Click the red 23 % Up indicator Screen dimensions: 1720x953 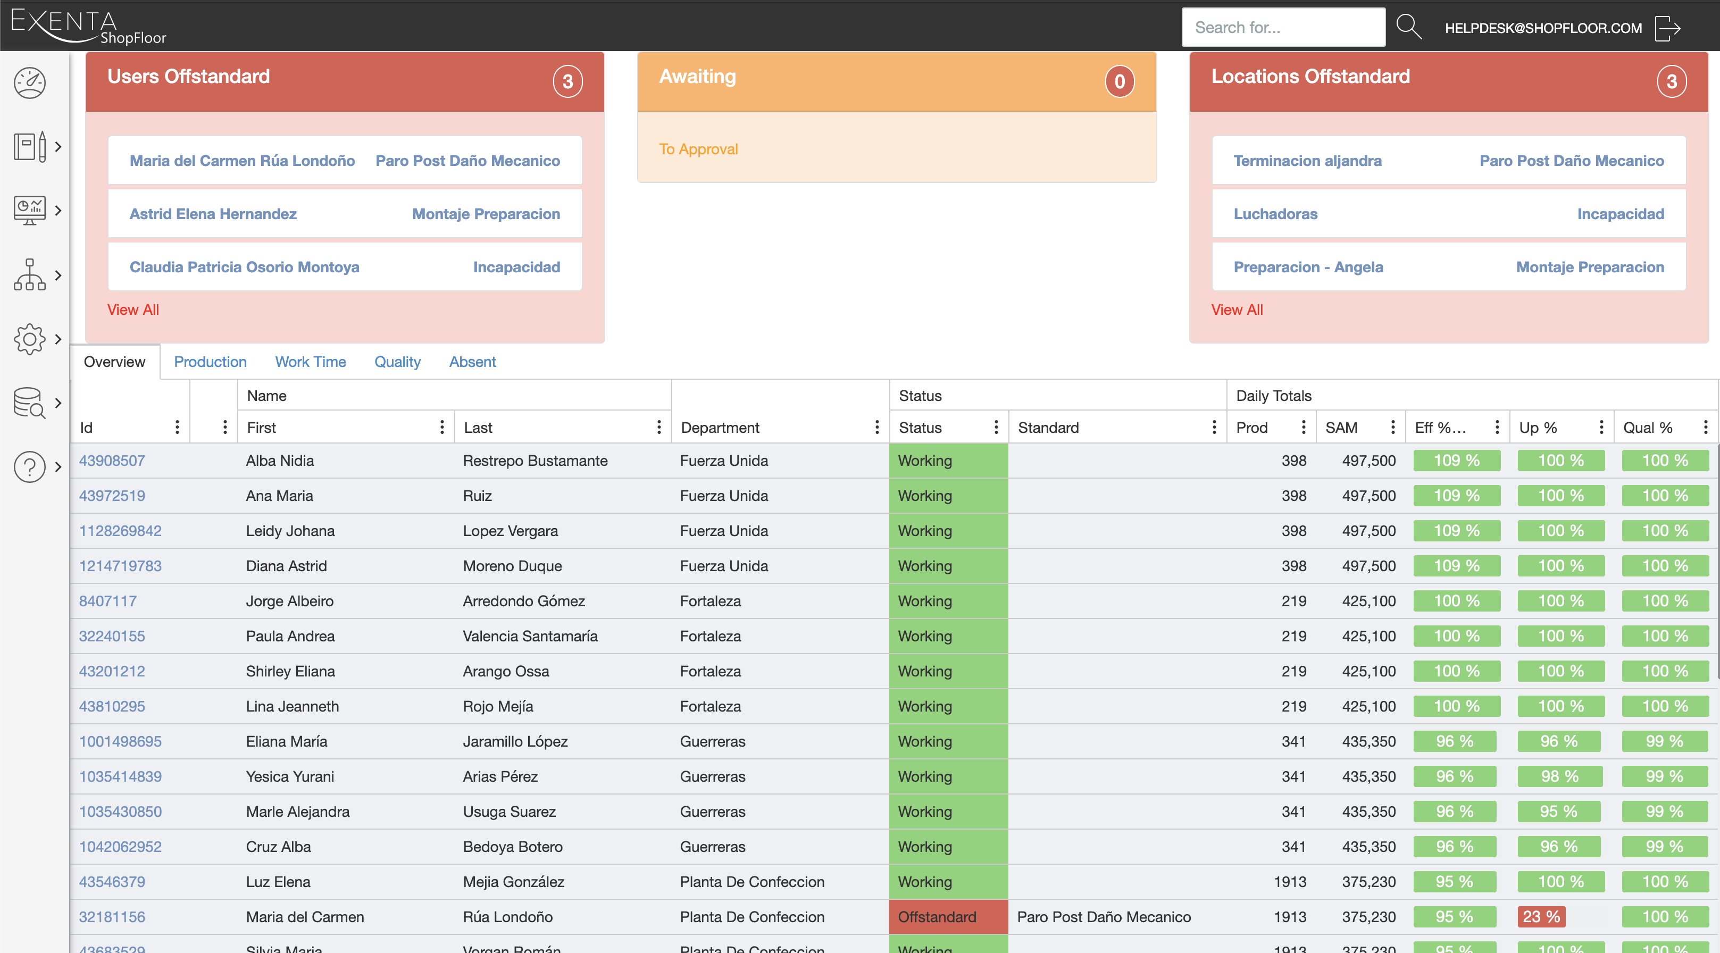tap(1541, 916)
